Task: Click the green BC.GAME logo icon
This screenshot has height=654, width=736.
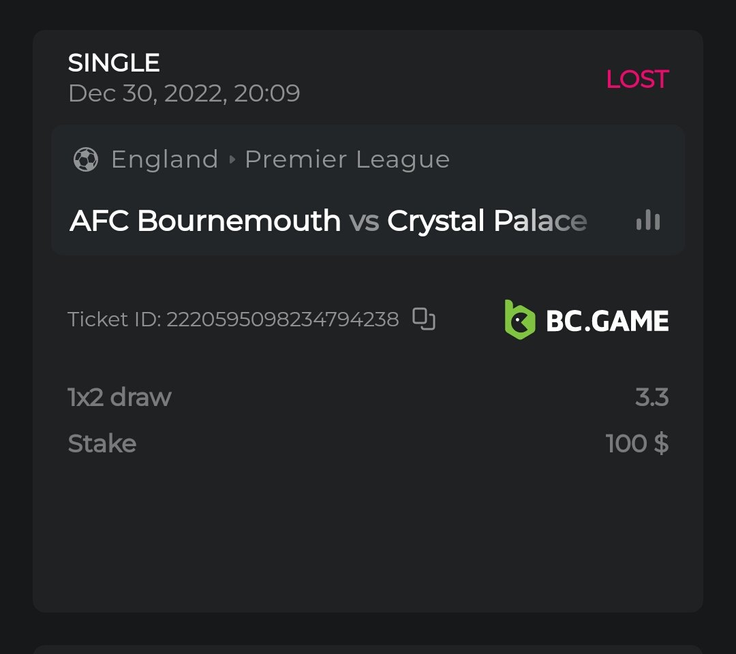Action: 519,320
